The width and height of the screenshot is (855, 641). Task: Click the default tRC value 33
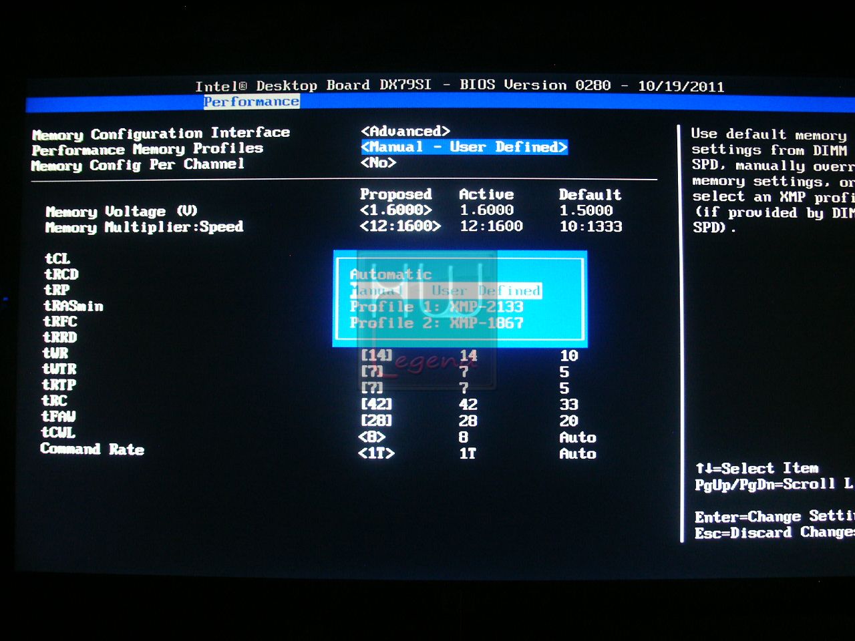pos(569,404)
